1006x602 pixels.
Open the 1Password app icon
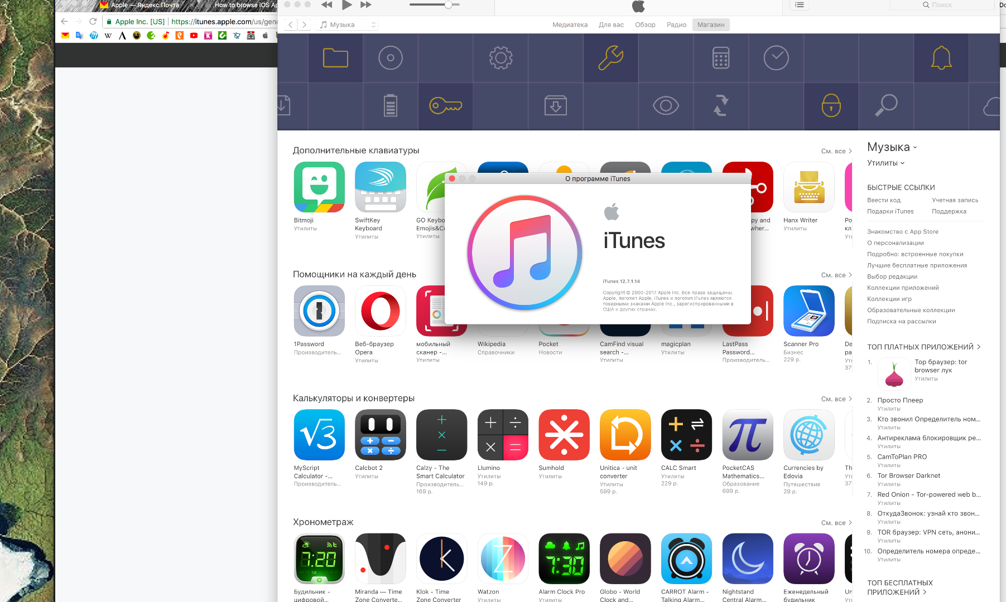click(x=319, y=311)
